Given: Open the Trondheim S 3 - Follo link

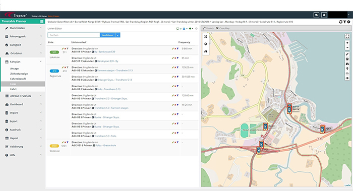Looking at the screenshot, I should pyautogui.click(x=105, y=136).
